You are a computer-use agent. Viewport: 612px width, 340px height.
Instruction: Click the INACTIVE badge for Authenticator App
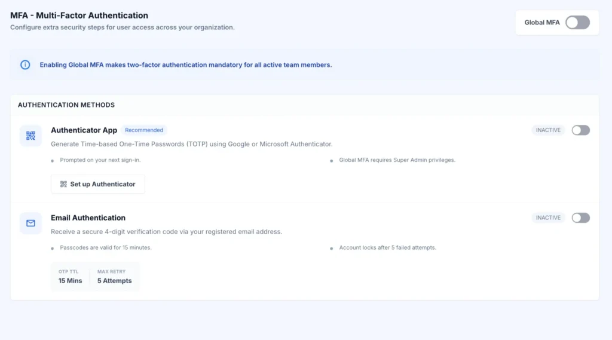[548, 130]
